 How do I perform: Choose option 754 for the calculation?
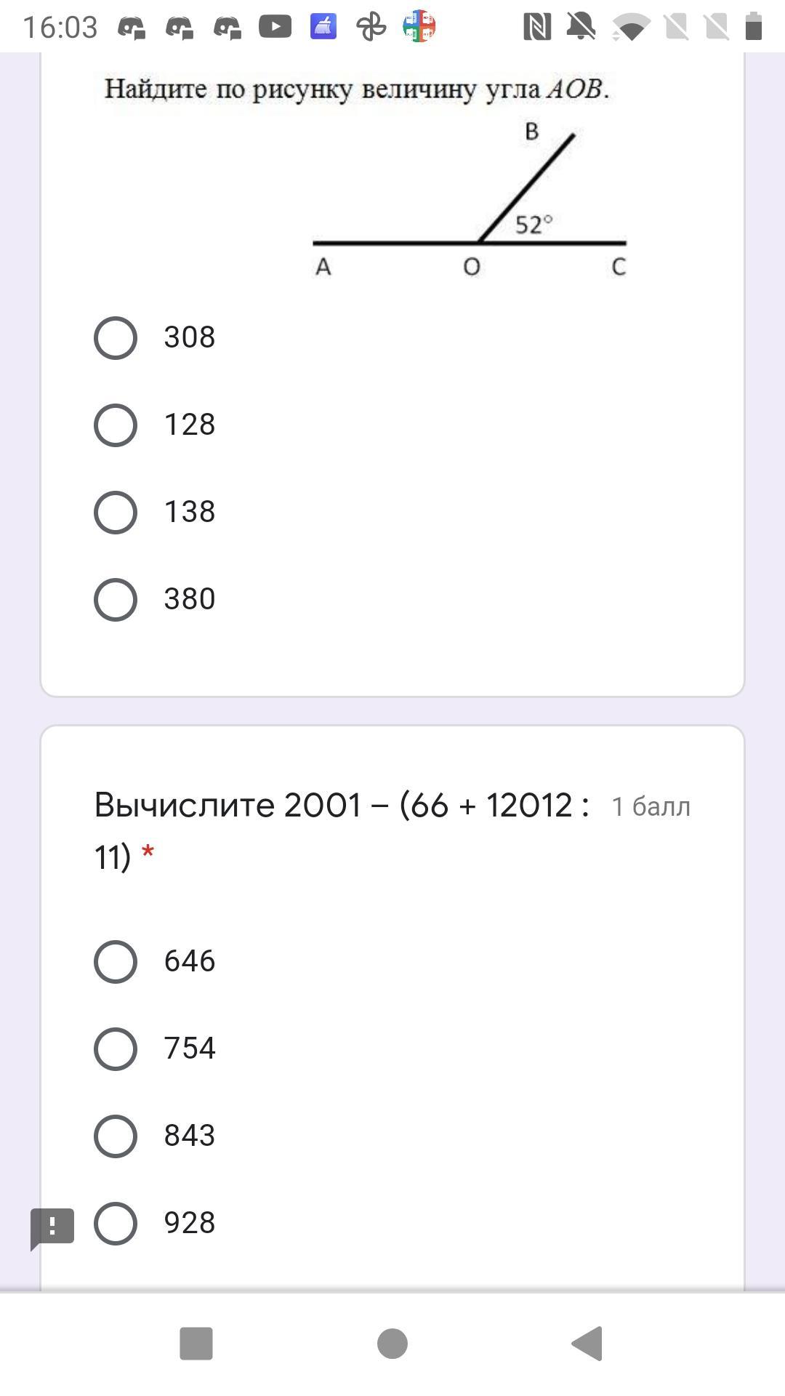pos(116,1049)
